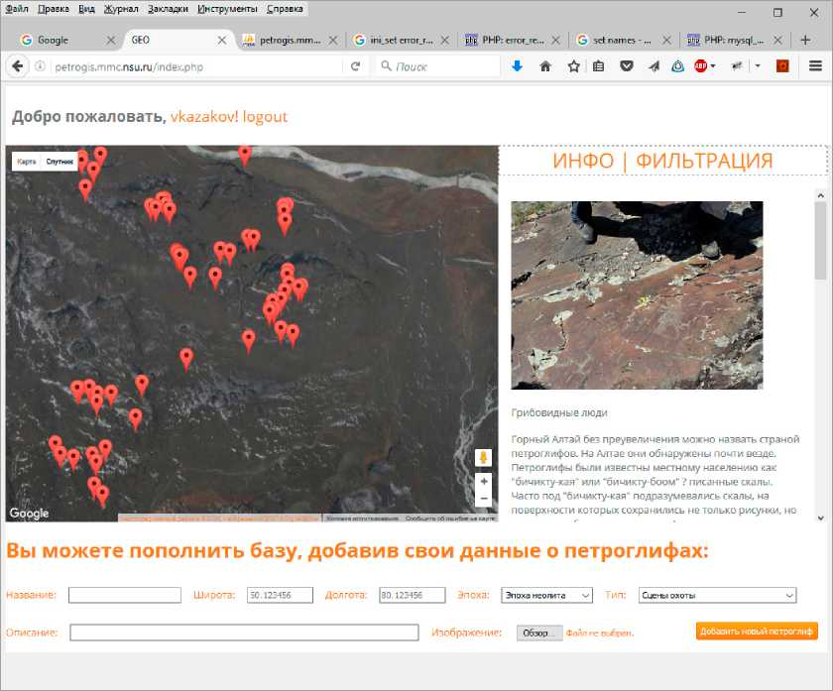This screenshot has width=833, height=691.
Task: Zoom in the map with plus button
Action: click(x=484, y=481)
